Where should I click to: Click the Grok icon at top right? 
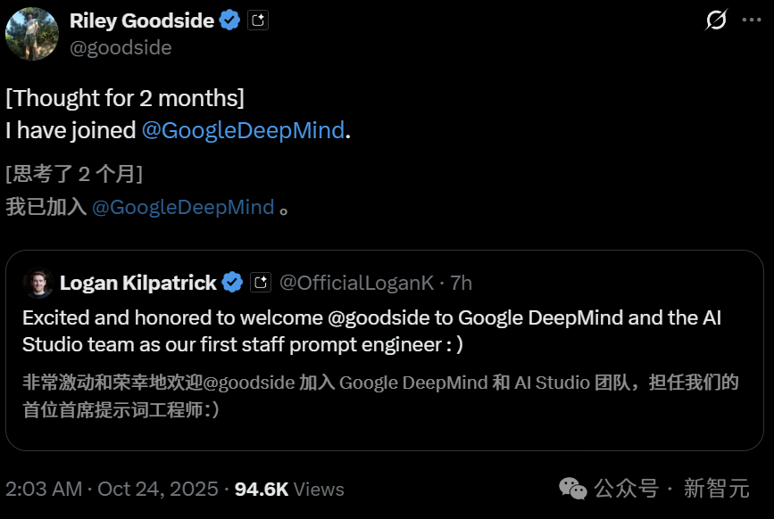coord(716,20)
